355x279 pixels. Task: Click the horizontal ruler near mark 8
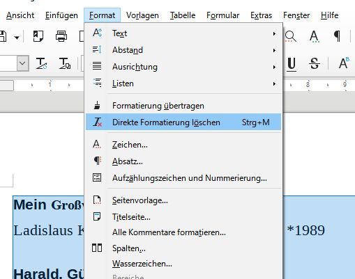point(308,85)
